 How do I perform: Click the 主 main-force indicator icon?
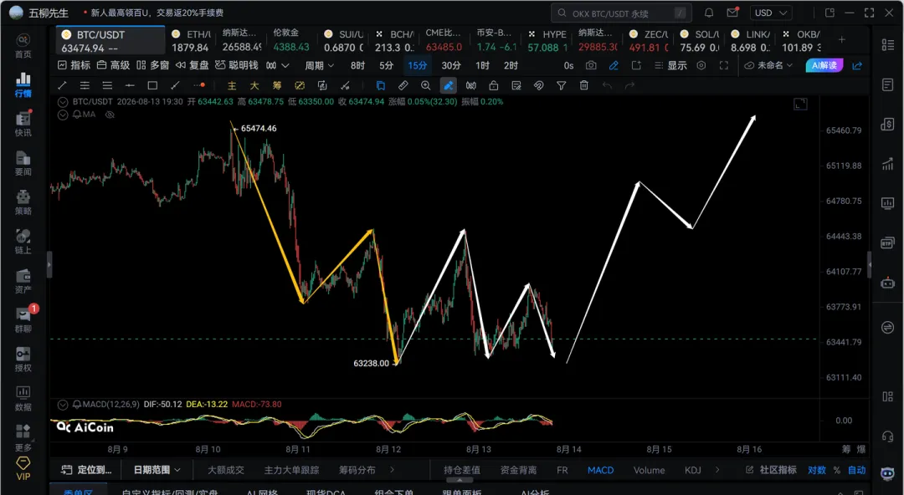(232, 85)
